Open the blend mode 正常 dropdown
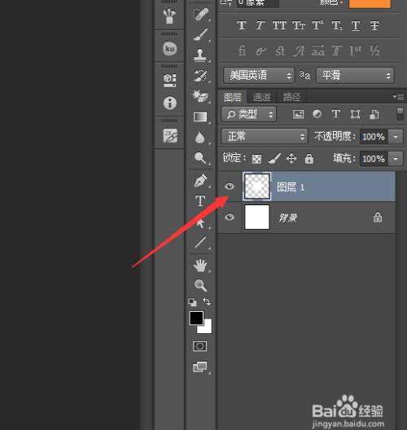Image resolution: width=407 pixels, height=430 pixels. (x=265, y=136)
